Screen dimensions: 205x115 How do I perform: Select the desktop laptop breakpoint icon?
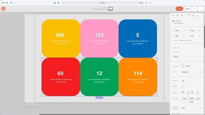[110, 9]
